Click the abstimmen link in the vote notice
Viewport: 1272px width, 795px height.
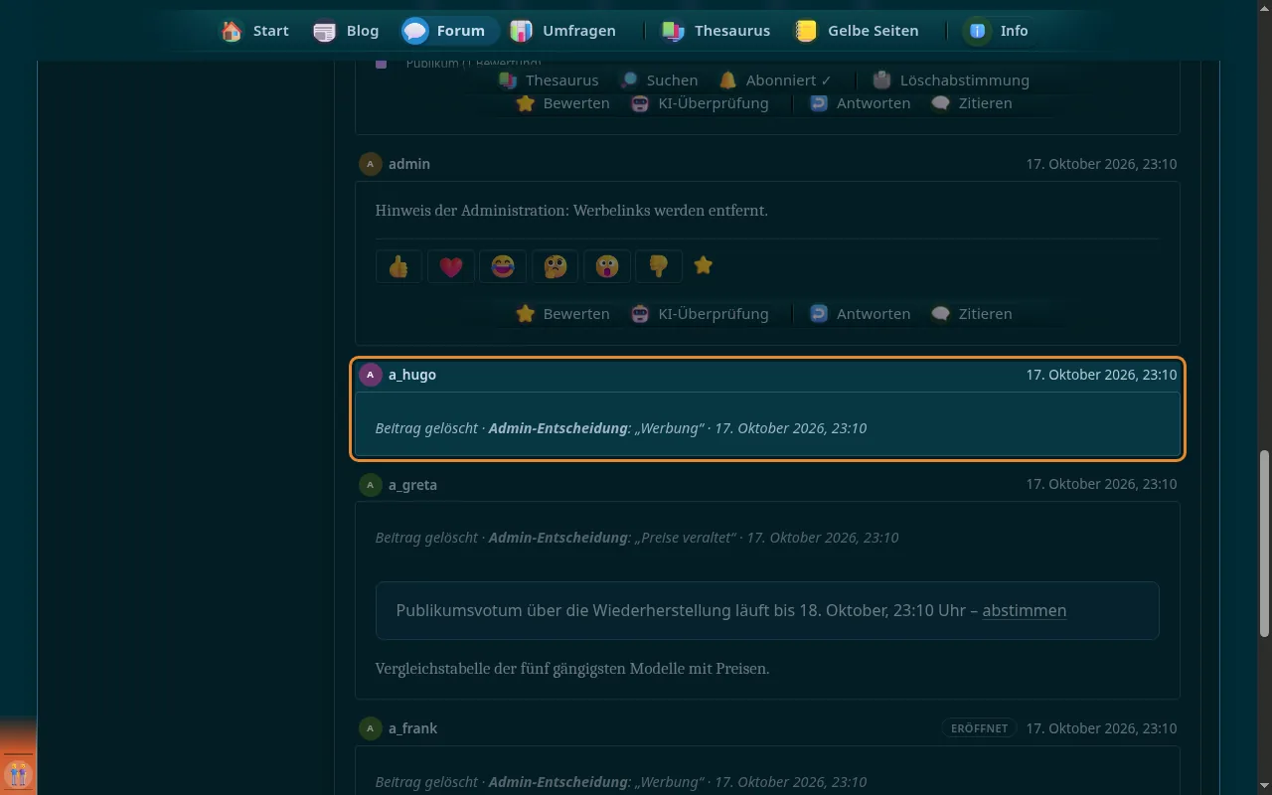tap(1025, 610)
